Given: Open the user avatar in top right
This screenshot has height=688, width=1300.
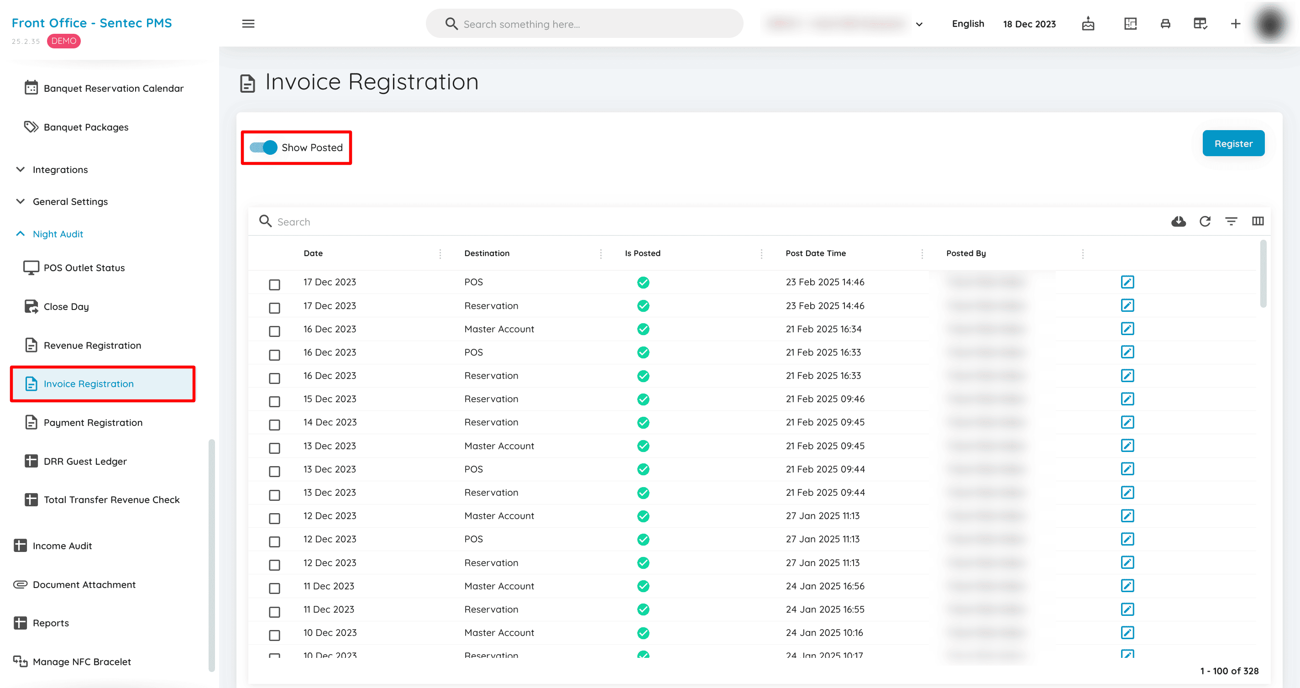Looking at the screenshot, I should 1270,24.
